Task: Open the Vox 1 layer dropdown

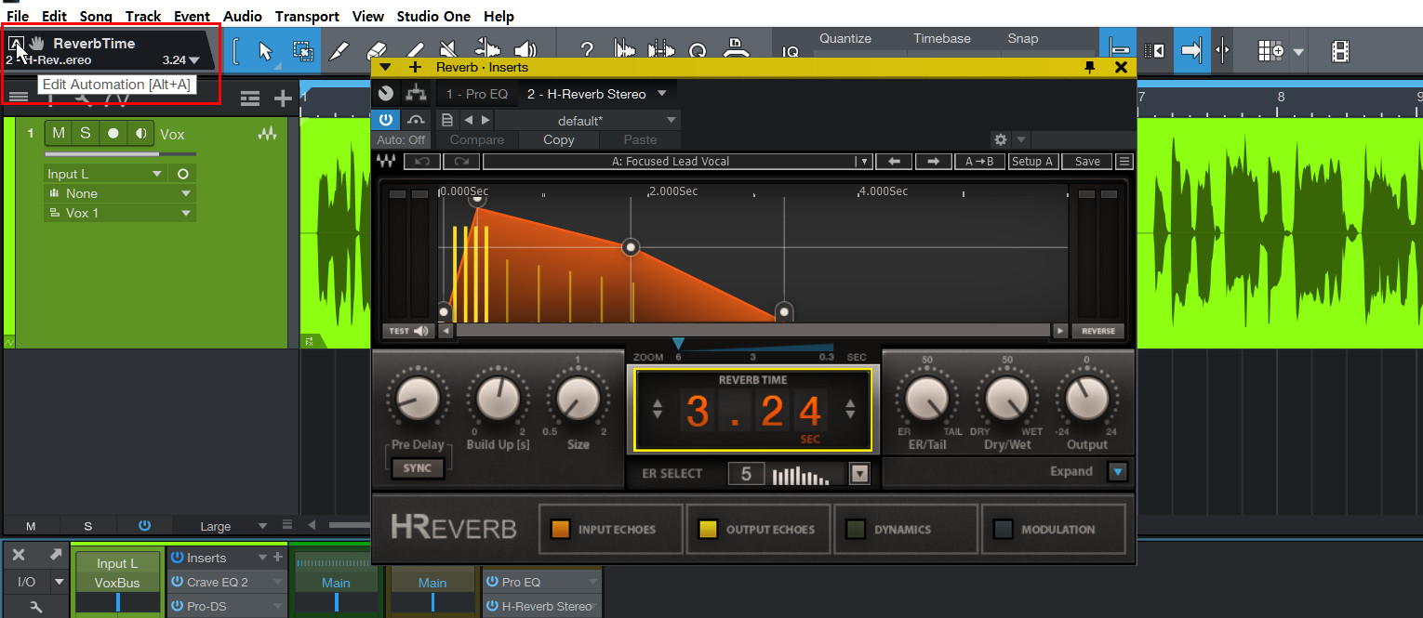Action: coord(187,213)
